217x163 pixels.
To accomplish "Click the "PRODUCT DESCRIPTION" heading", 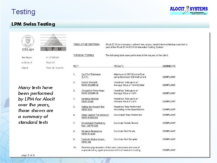I will (x=86, y=44).
